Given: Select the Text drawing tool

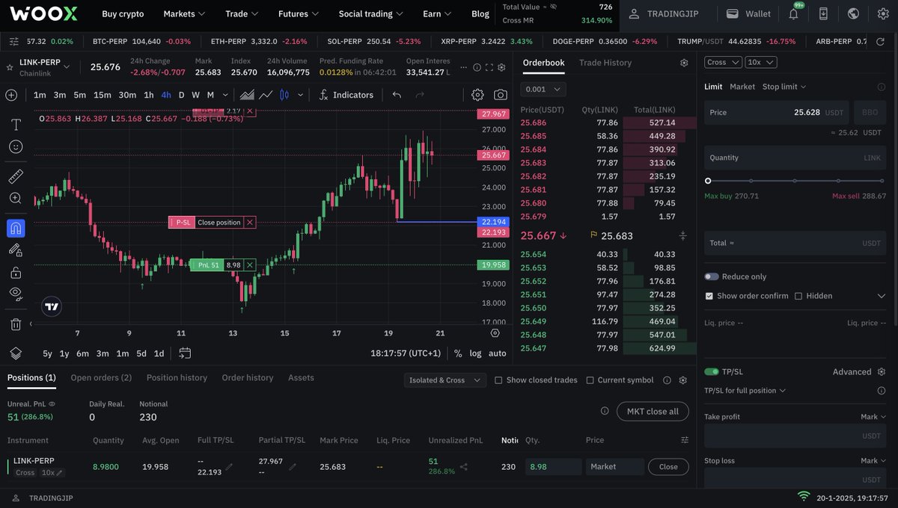Looking at the screenshot, I should (x=16, y=125).
